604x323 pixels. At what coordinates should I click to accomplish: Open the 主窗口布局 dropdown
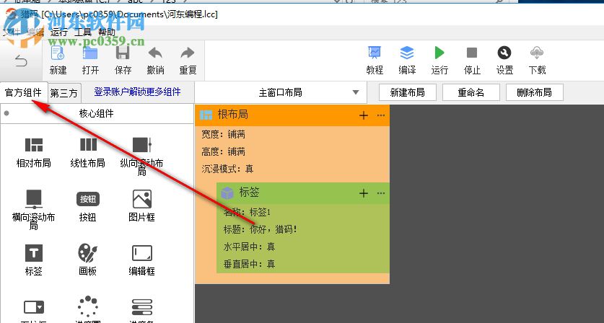(281, 93)
